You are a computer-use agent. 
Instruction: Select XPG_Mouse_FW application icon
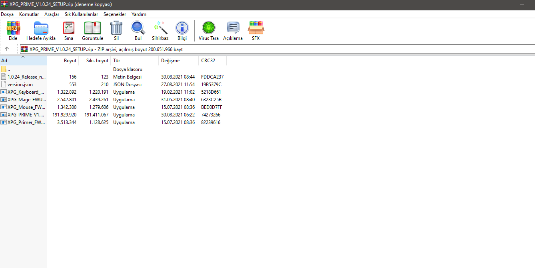[4, 107]
